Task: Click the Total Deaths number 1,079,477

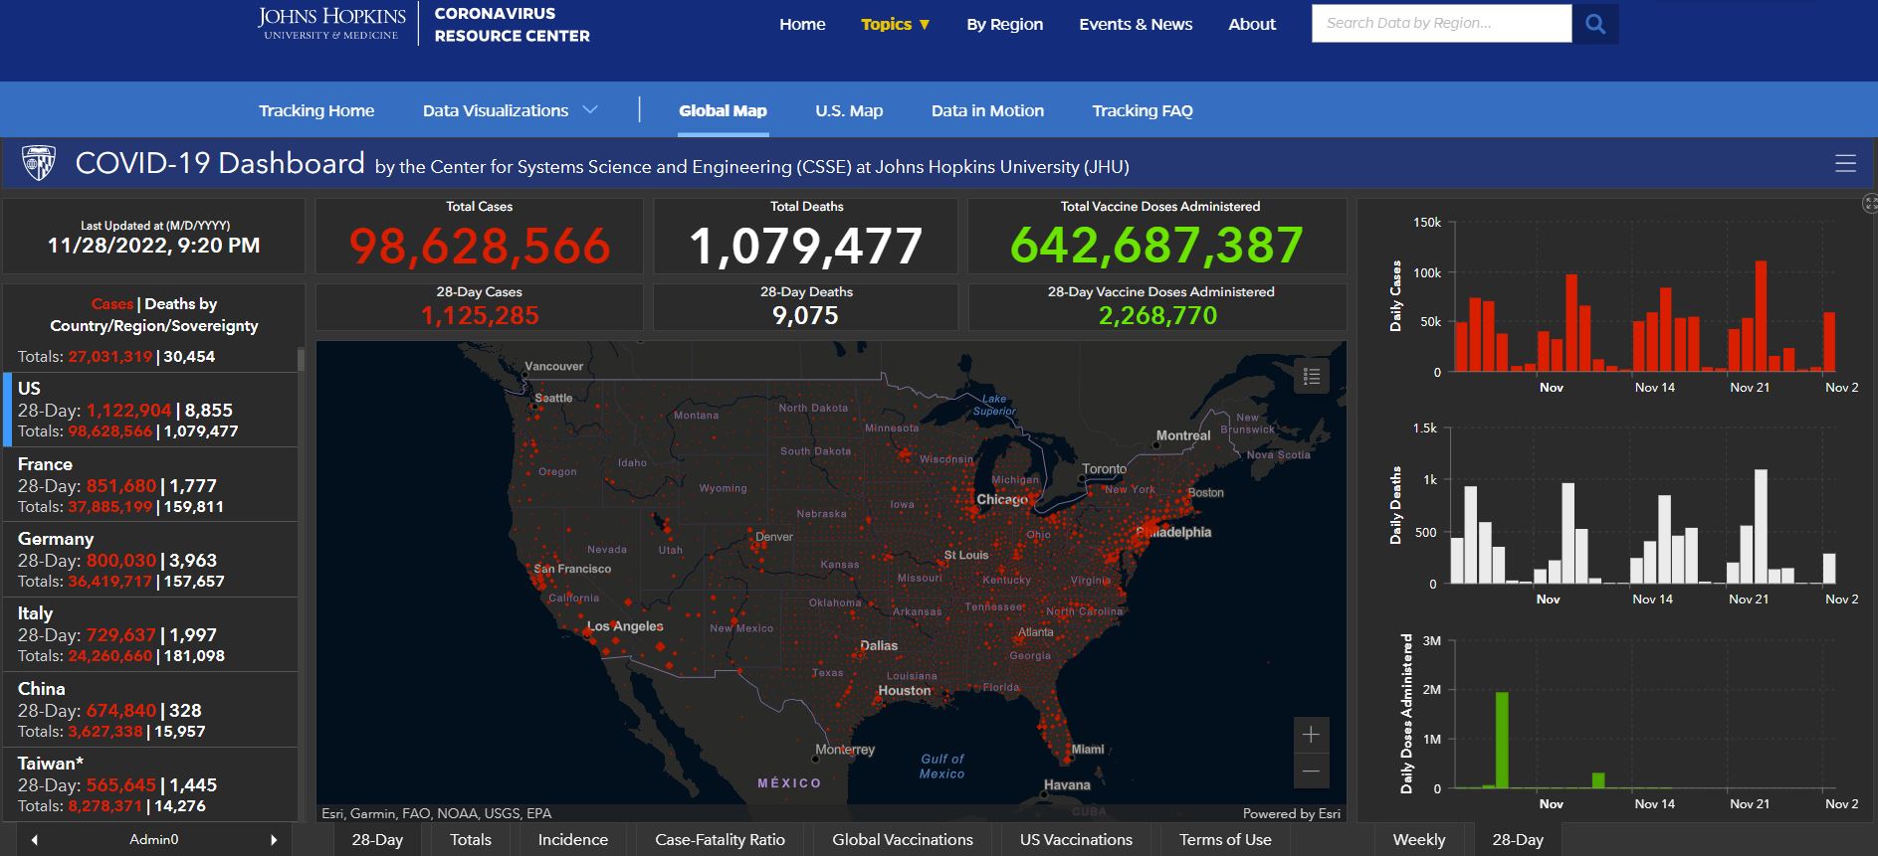Action: [x=806, y=246]
